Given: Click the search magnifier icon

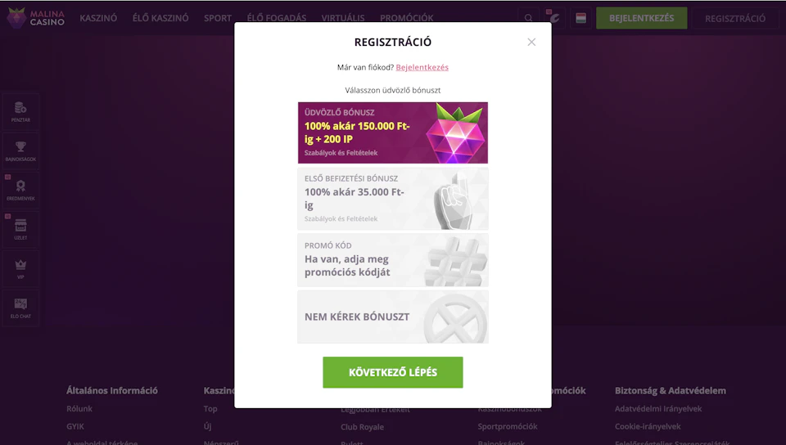Looking at the screenshot, I should (528, 18).
